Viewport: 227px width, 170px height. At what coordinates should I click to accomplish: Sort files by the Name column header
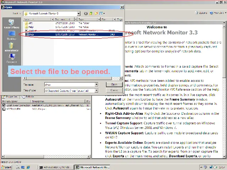pyautogui.click(x=37, y=19)
